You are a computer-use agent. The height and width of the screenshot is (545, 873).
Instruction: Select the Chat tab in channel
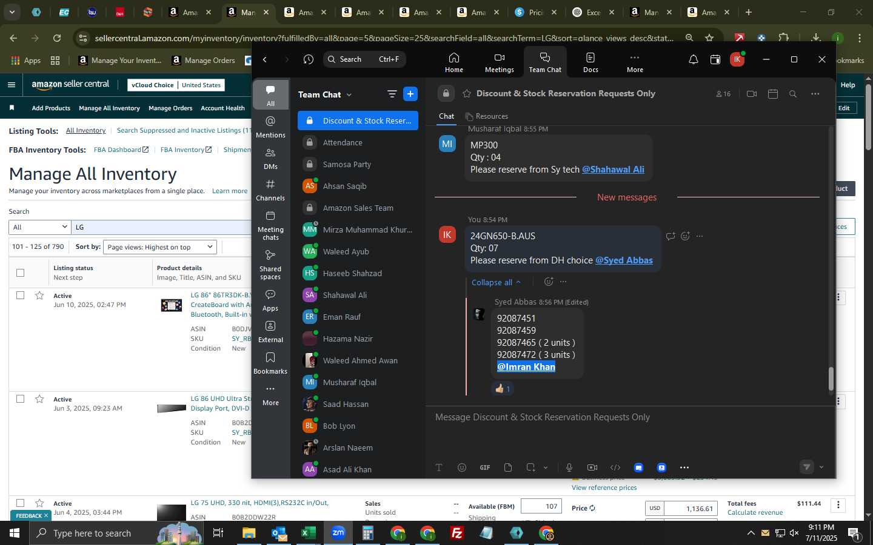(x=447, y=116)
